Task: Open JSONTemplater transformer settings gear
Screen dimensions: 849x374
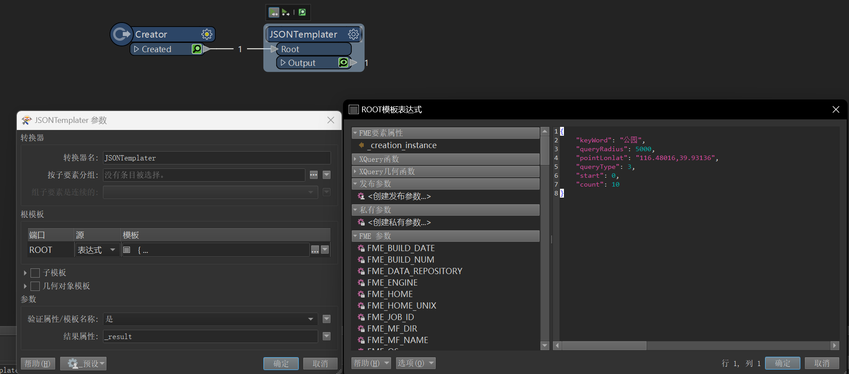Action: [x=354, y=34]
